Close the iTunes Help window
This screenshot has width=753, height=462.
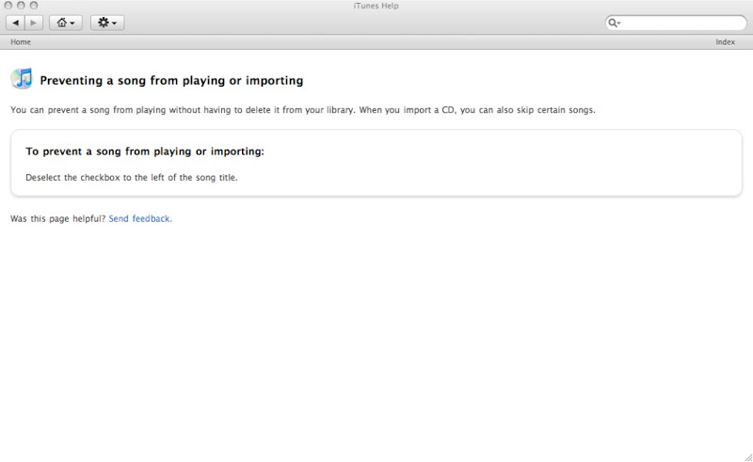8,6
